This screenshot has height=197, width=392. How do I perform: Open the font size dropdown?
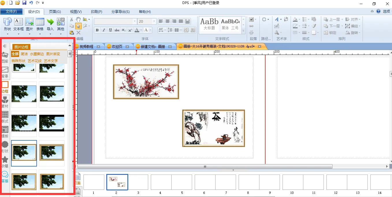(x=154, y=22)
